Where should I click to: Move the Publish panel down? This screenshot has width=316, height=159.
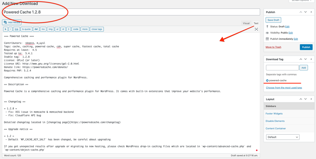pyautogui.click(x=306, y=12)
